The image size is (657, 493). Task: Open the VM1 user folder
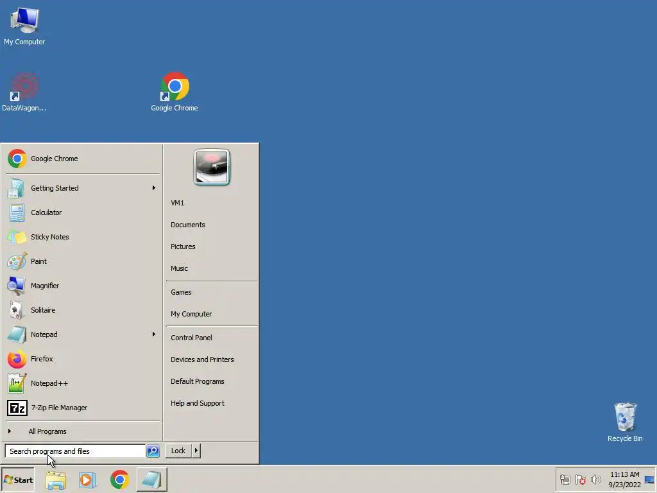click(x=212, y=203)
